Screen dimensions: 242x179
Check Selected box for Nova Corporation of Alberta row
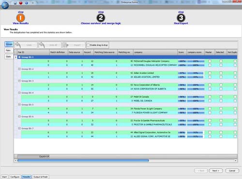point(221,85)
